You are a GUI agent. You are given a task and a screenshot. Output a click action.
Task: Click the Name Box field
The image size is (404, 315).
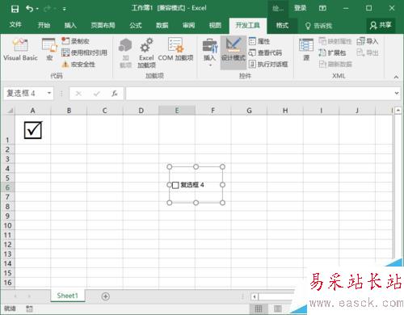[x=25, y=93]
